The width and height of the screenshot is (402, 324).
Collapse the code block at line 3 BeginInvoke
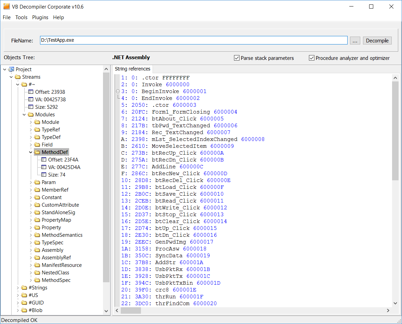coord(118,91)
